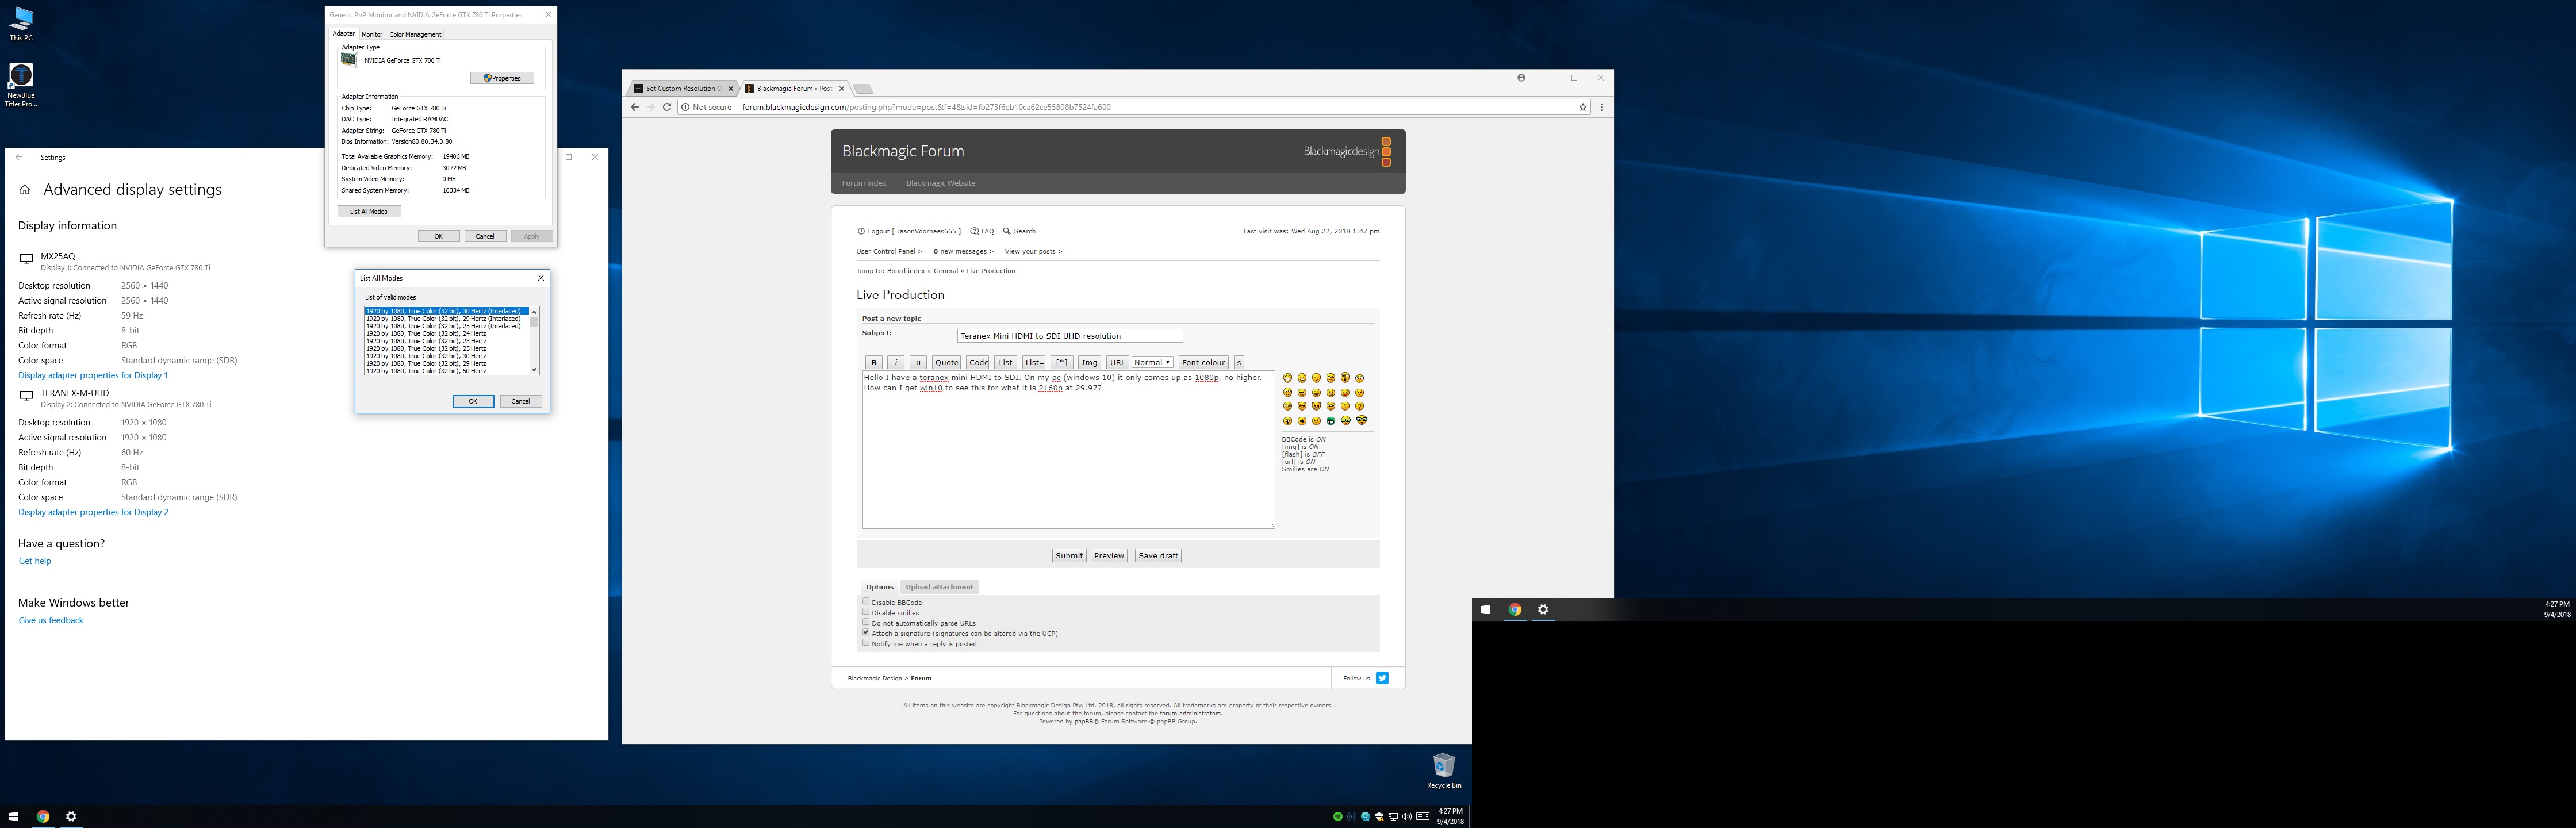Click the Chrome back arrow

634,107
